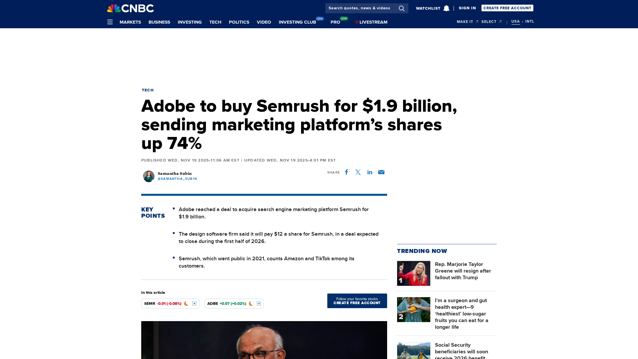Viewport: 638px width, 359px height.
Task: Go to the Tech section
Action: point(215,22)
